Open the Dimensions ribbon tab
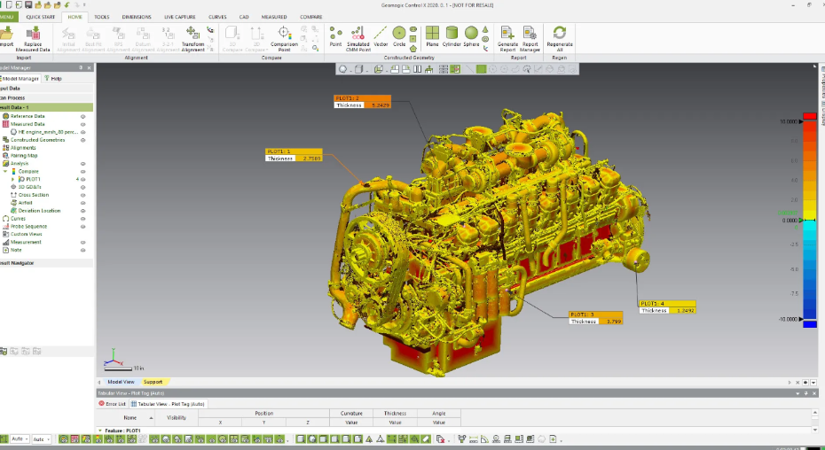This screenshot has height=450, width=825. point(136,17)
